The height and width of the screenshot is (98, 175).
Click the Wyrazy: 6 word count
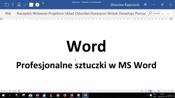pyautogui.click(x=4, y=91)
